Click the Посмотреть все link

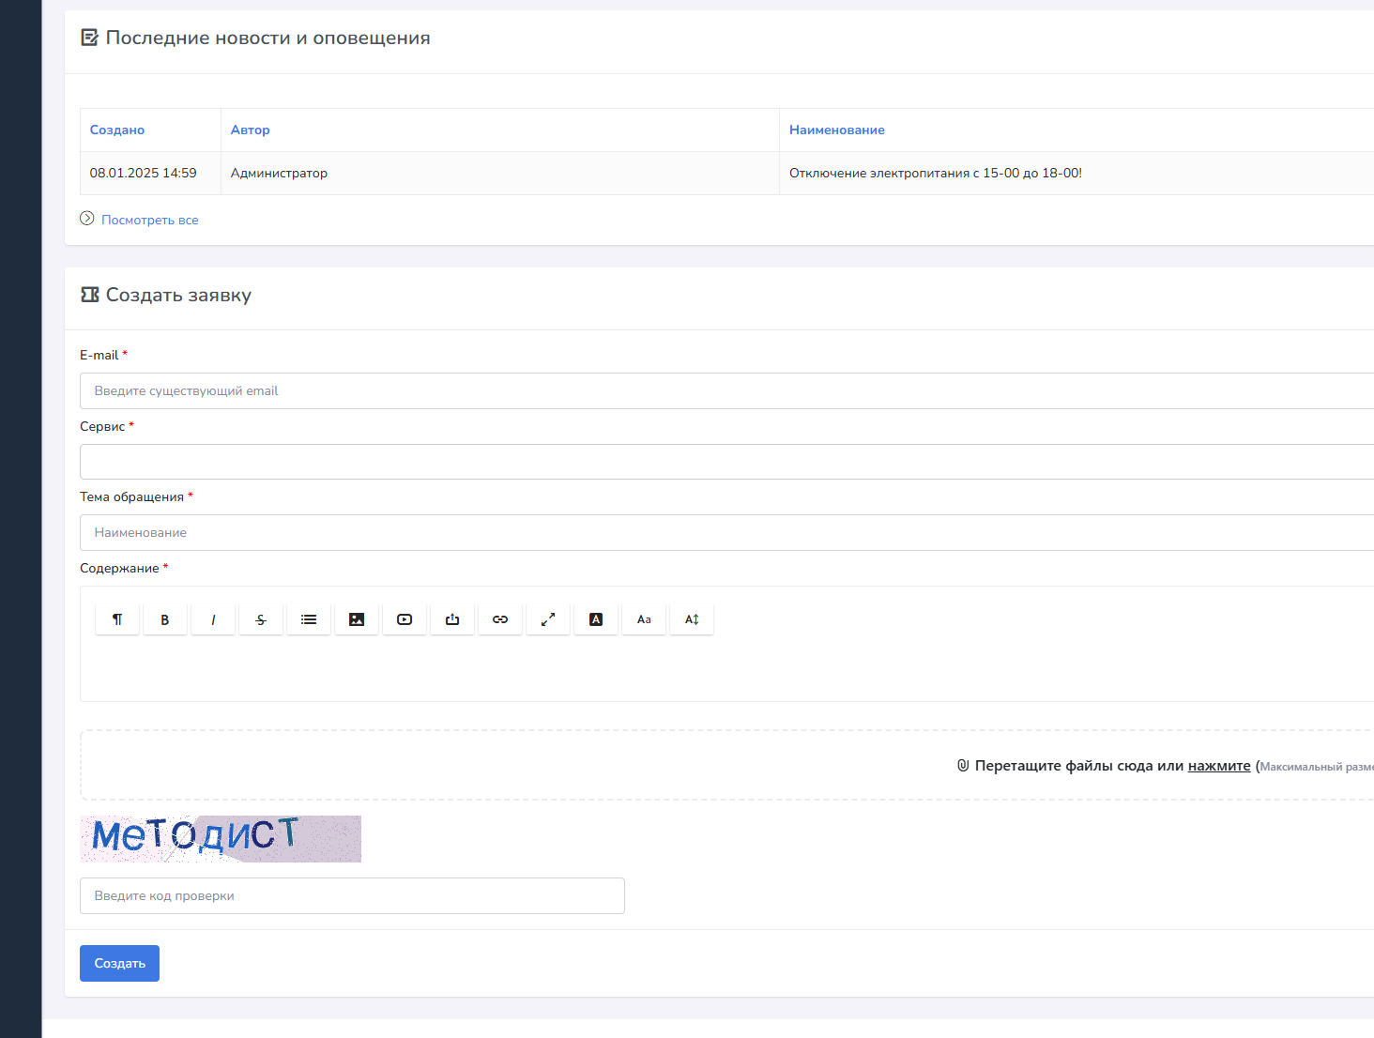click(x=150, y=221)
